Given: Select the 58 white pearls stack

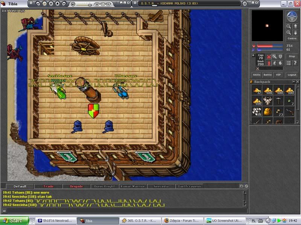Looking at the screenshot, I should coord(257,112).
